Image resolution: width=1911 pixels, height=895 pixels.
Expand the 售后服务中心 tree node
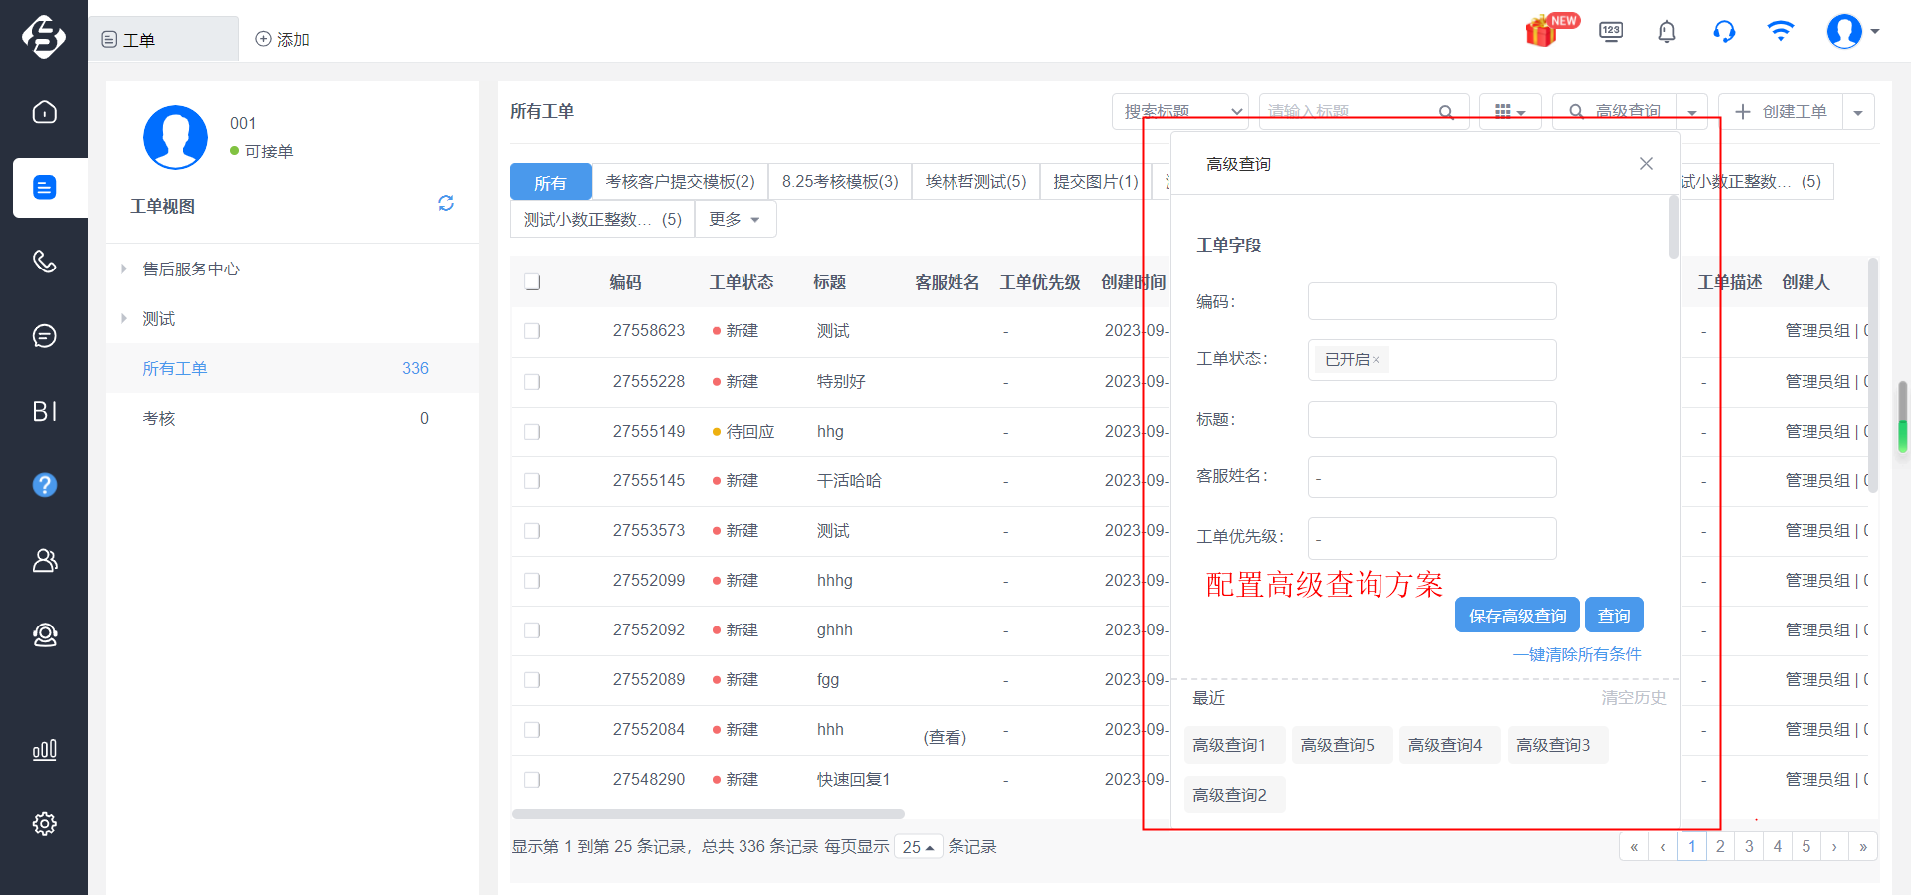pyautogui.click(x=124, y=268)
